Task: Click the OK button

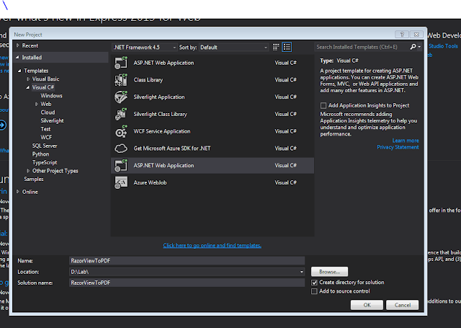Action: click(367, 305)
